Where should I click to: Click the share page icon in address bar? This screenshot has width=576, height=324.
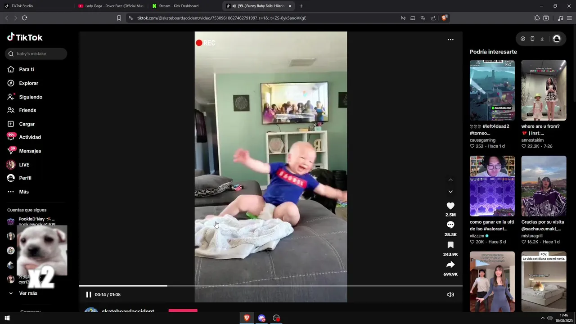click(433, 18)
